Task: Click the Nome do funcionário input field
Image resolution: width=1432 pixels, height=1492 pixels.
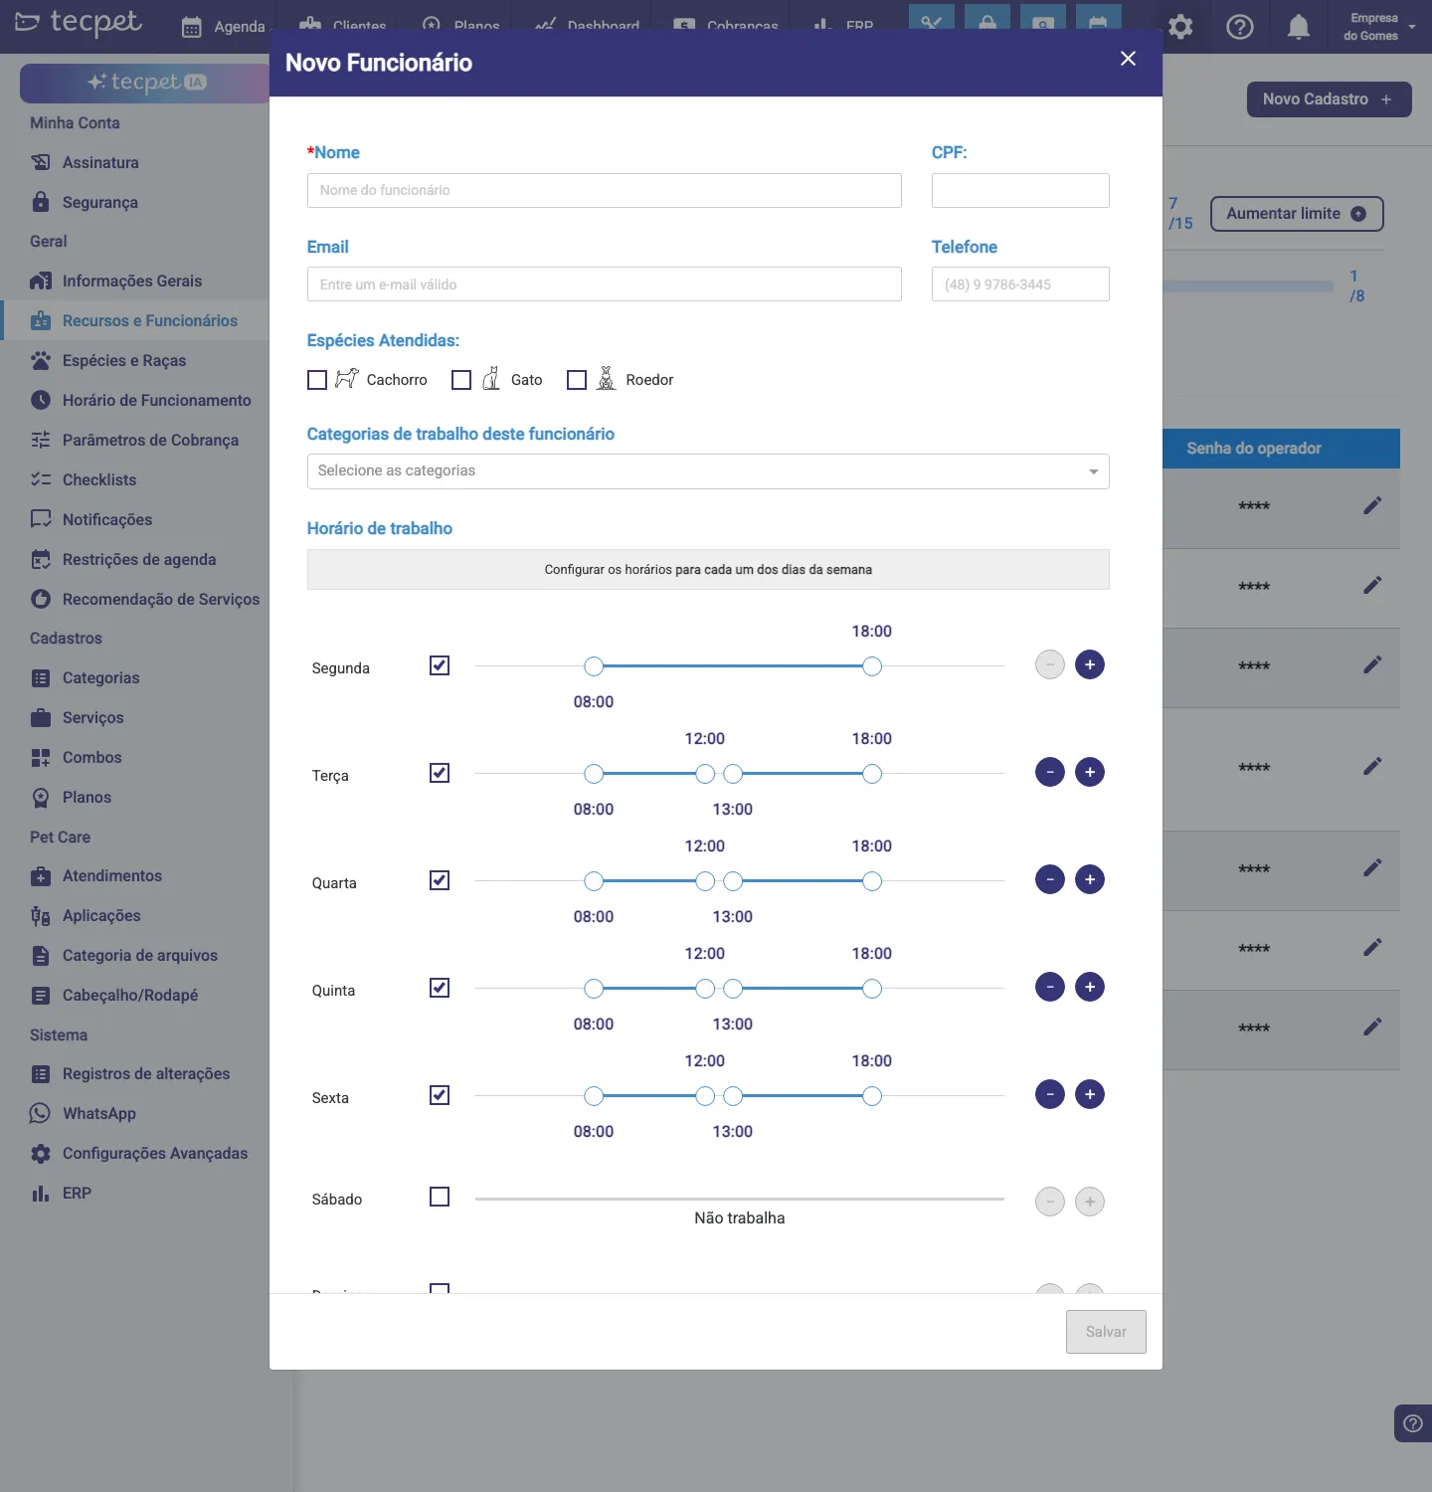Action: pyautogui.click(x=605, y=190)
